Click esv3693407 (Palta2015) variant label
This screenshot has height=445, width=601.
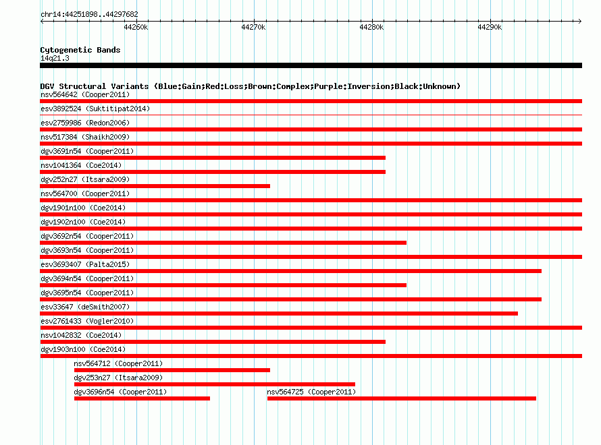85,264
